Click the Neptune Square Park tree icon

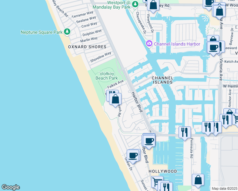[x=67, y=32]
